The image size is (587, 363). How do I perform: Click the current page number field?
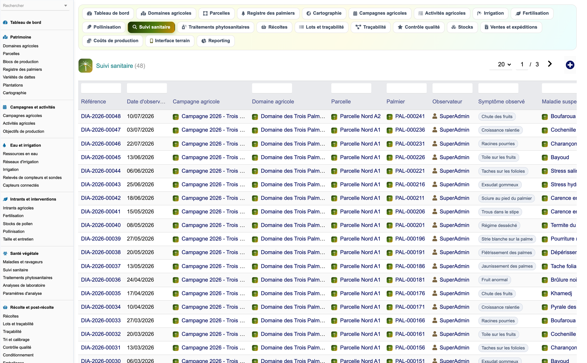tap(522, 64)
